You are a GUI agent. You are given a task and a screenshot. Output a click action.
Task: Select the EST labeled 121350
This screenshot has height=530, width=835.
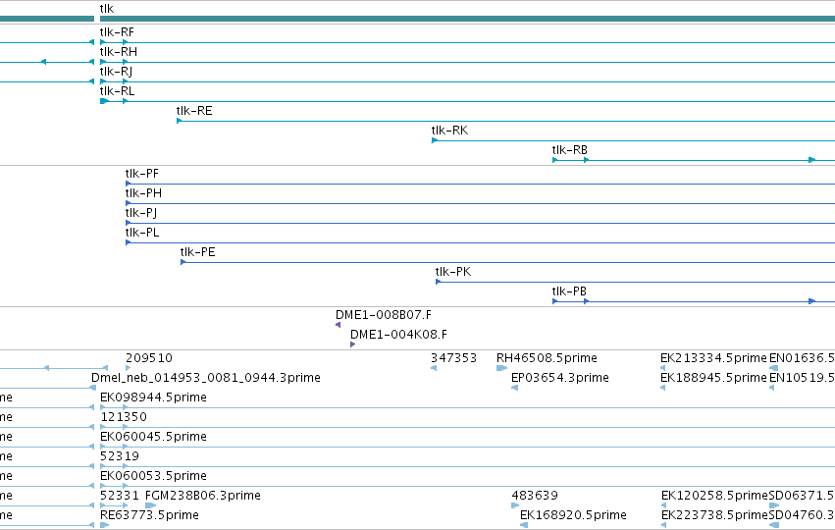point(124,417)
